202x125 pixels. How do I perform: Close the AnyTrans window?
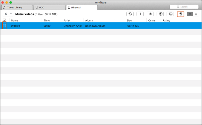pyautogui.click(x=3, y=2)
